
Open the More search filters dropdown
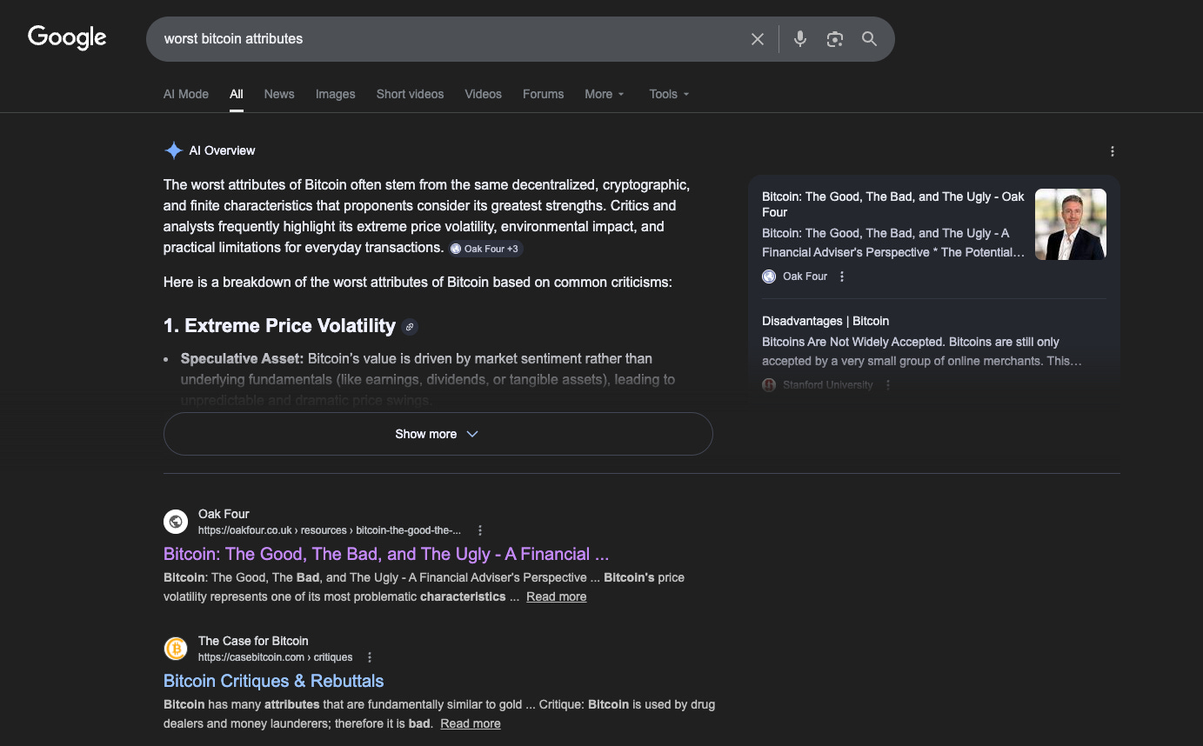[x=605, y=94]
